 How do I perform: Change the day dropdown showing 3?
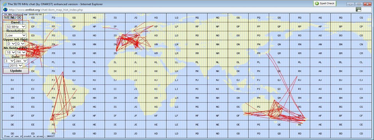click(x=9, y=61)
